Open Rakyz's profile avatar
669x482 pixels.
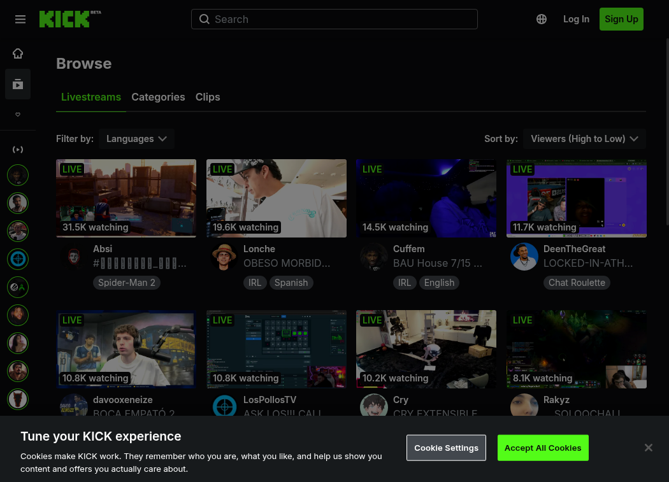point(524,405)
